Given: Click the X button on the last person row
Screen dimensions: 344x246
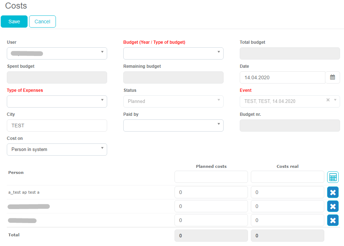Looking at the screenshot, I should [333, 220].
